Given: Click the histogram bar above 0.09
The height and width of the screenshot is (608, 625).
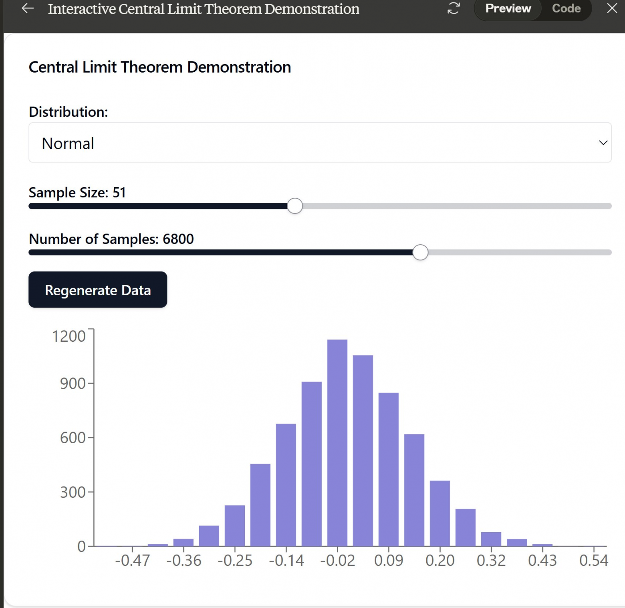Looking at the screenshot, I should click(389, 469).
